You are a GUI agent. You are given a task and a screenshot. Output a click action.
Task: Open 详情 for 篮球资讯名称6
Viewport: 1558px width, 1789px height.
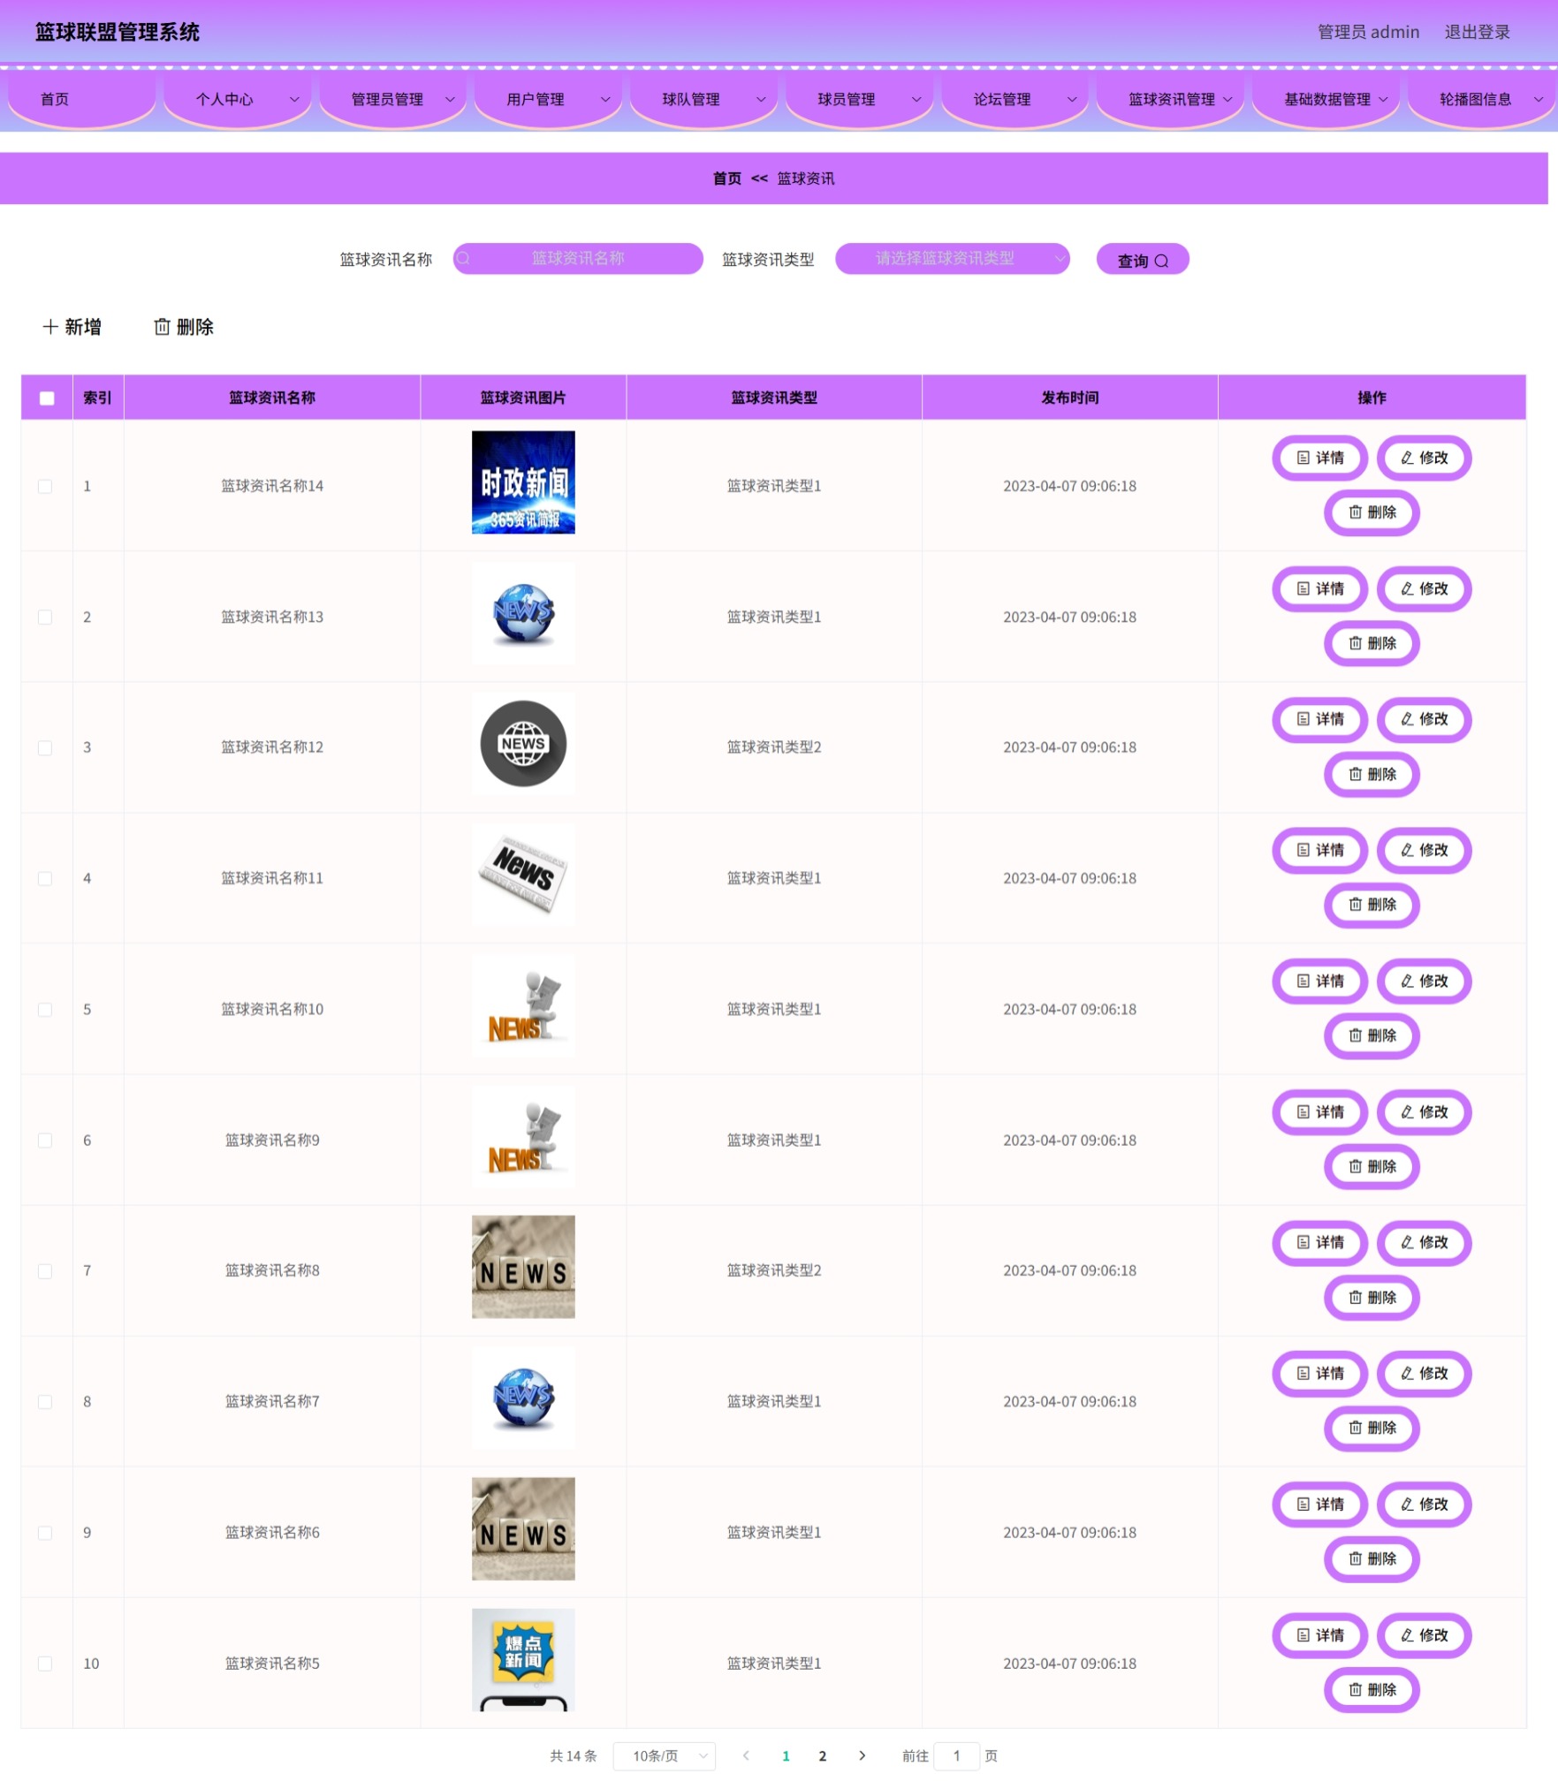[1320, 1504]
